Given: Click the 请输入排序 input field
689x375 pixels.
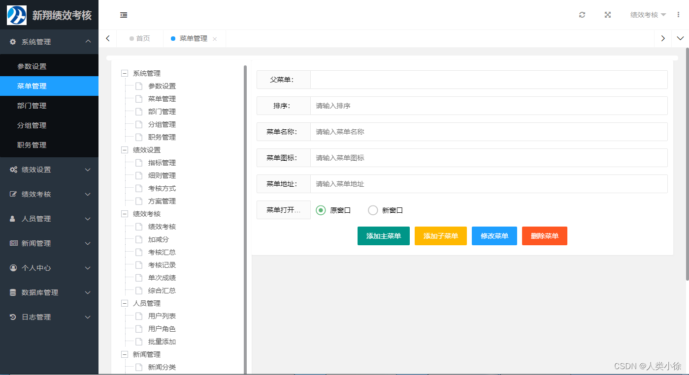Looking at the screenshot, I should [x=489, y=106].
